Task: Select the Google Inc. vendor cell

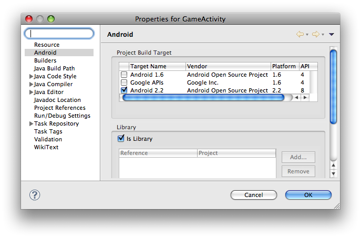Action: [x=203, y=82]
